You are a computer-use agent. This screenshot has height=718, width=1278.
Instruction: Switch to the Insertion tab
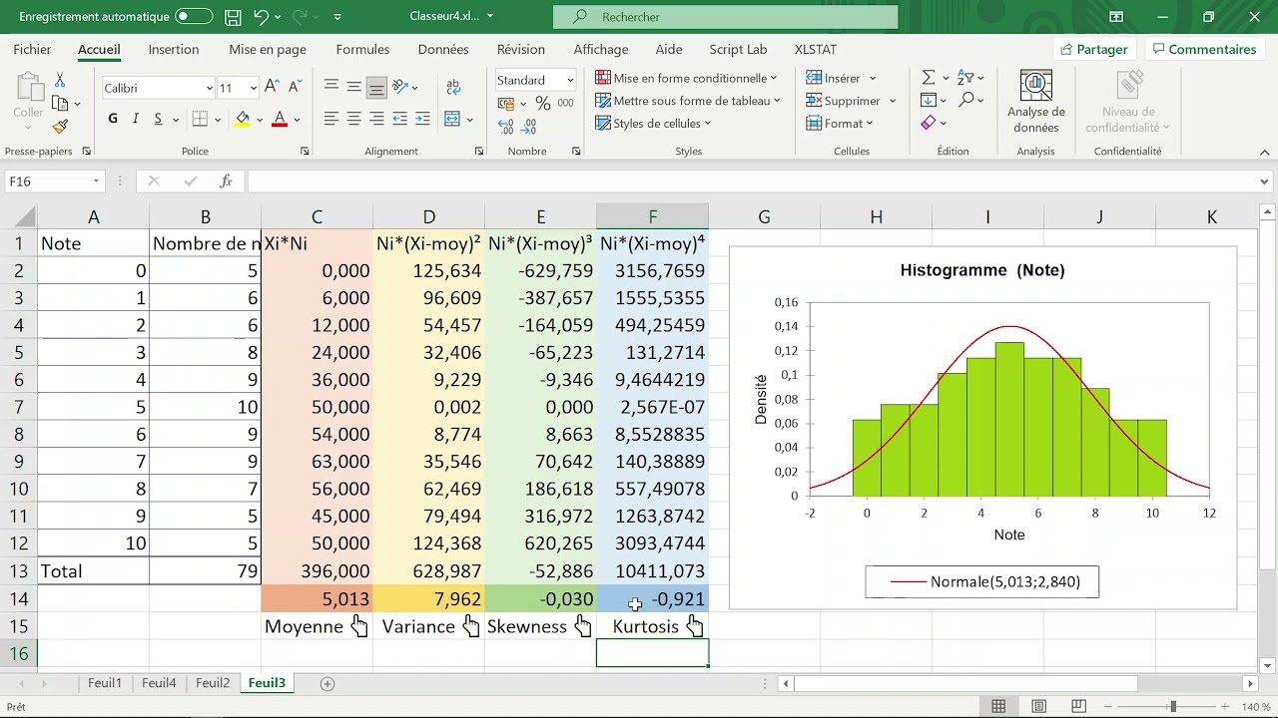pos(174,49)
